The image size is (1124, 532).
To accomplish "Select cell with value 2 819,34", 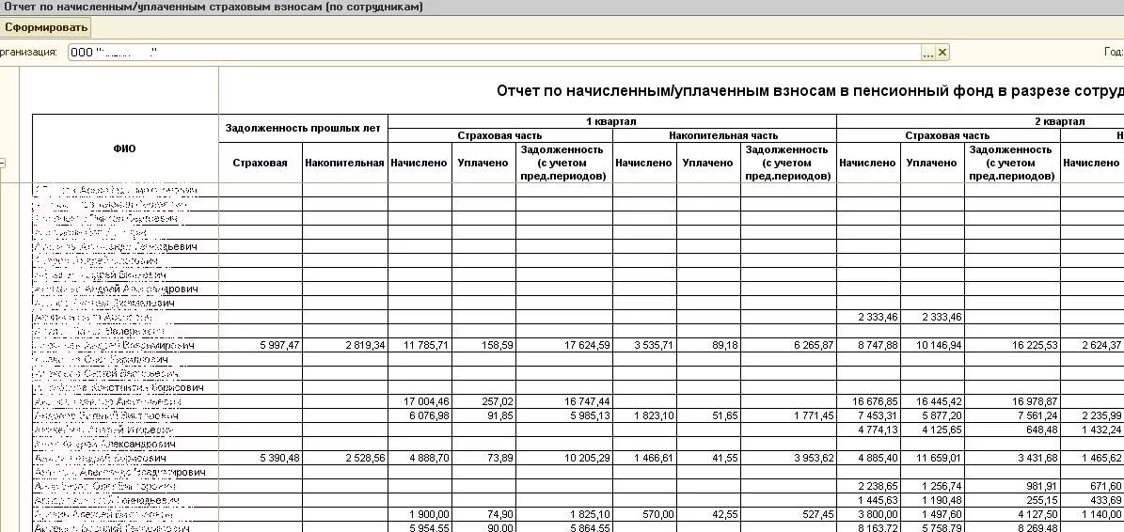I will (x=345, y=345).
